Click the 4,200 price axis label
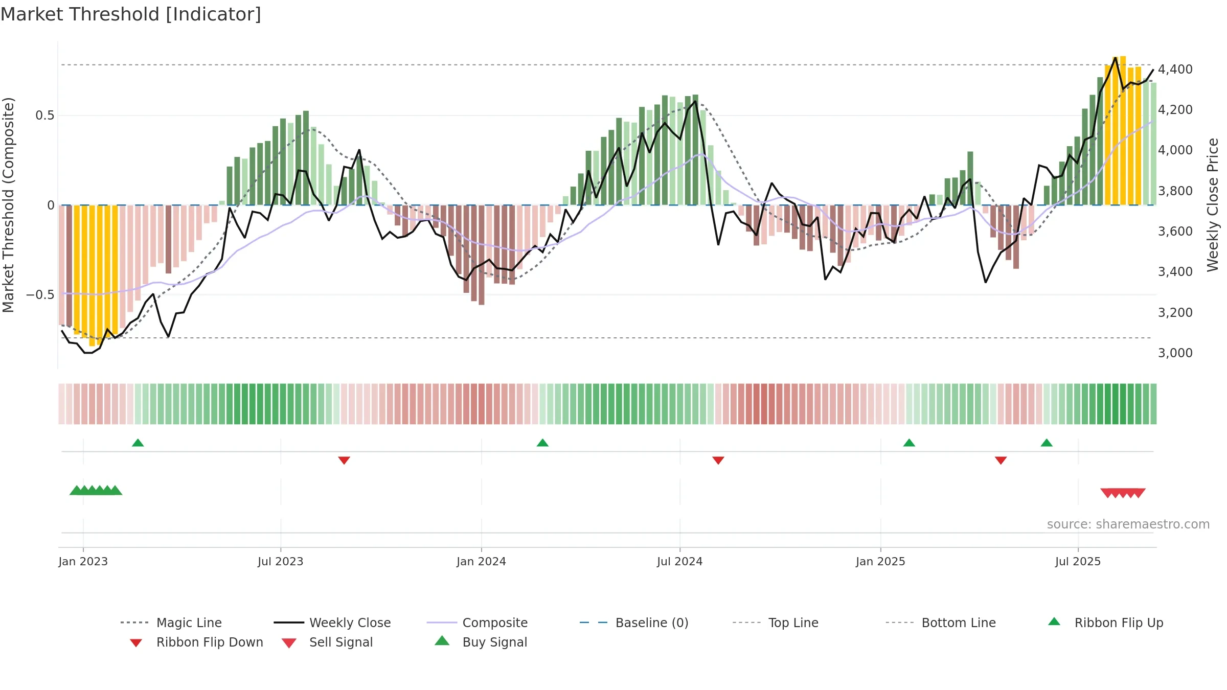The image size is (1227, 690). click(x=1175, y=110)
